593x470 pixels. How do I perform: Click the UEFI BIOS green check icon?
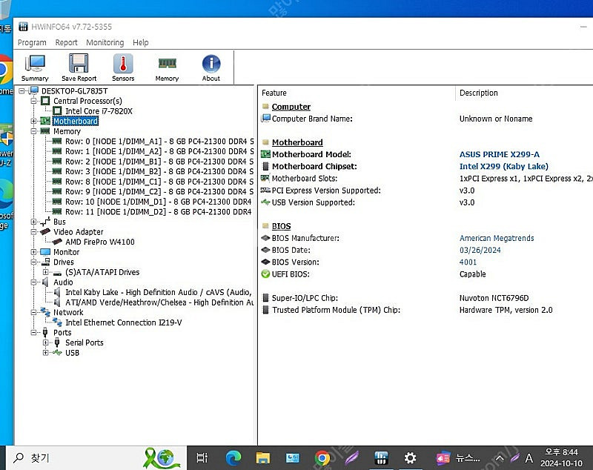coord(265,274)
